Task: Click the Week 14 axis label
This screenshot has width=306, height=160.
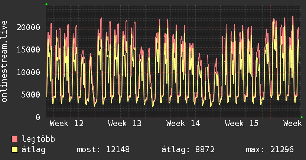Action: [183, 124]
